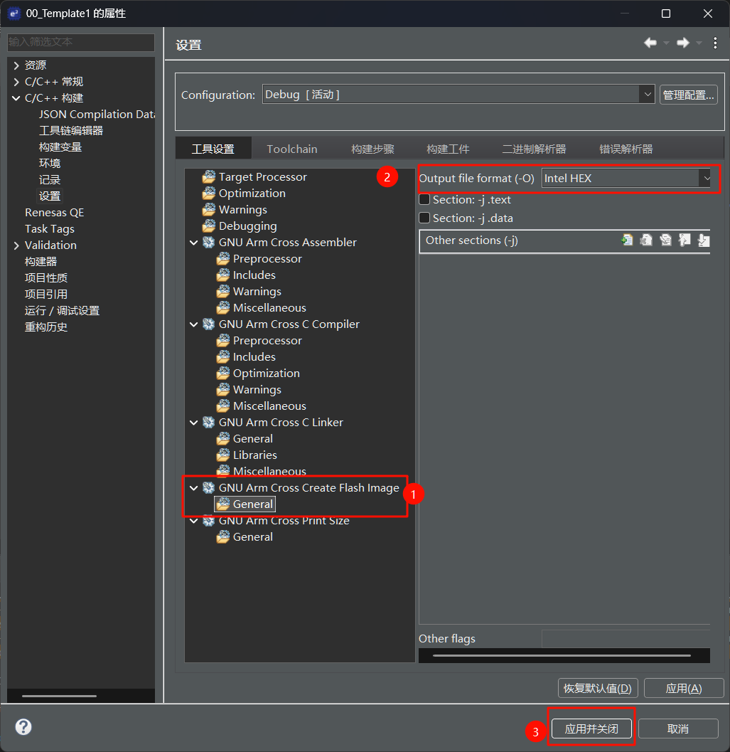Click the GNU Arm Cross Assembler tool icon

pyautogui.click(x=208, y=242)
